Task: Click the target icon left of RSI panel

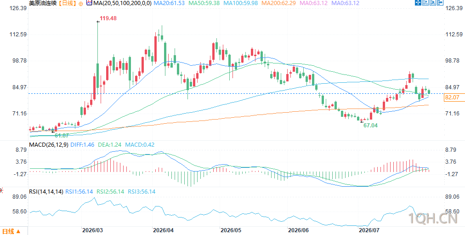Action: coord(1,190)
